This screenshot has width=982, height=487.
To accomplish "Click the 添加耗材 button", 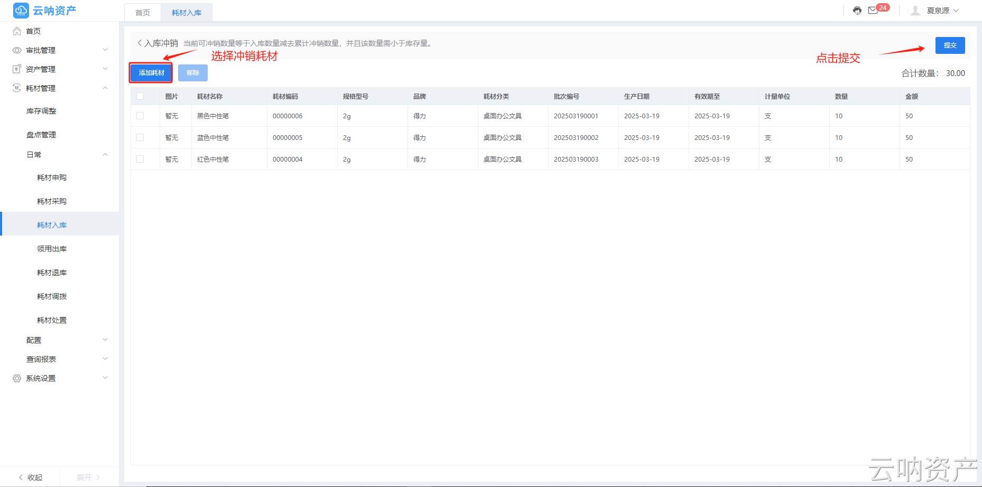I will coord(151,73).
